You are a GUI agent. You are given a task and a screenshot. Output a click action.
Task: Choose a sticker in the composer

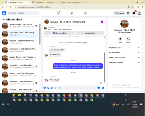(52, 88)
